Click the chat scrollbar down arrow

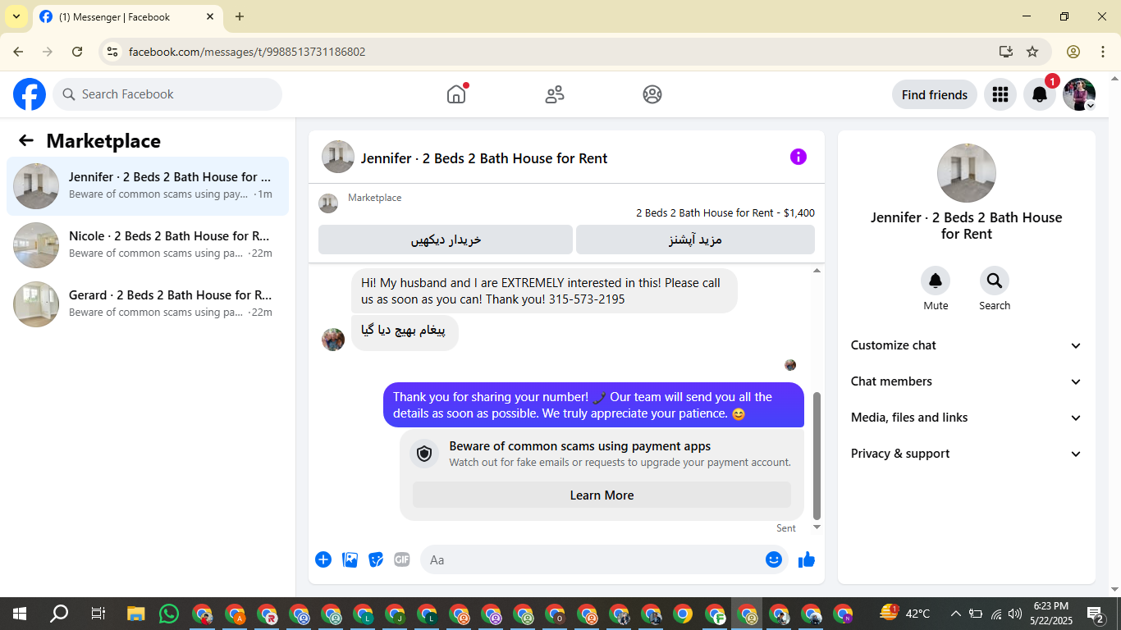point(817,527)
